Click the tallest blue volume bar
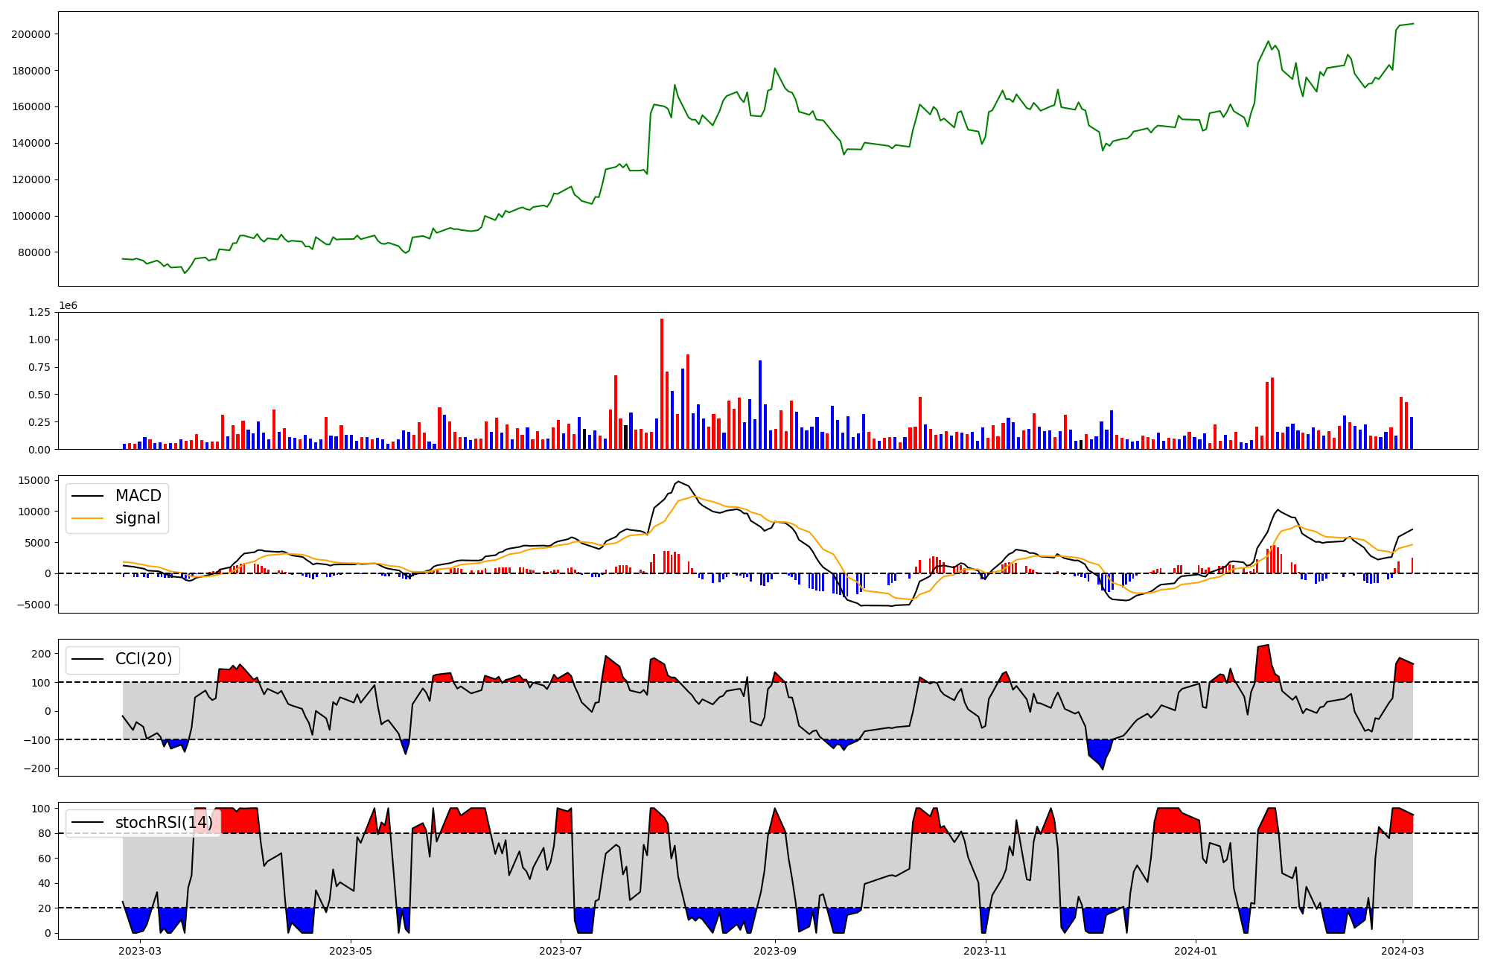 point(759,404)
